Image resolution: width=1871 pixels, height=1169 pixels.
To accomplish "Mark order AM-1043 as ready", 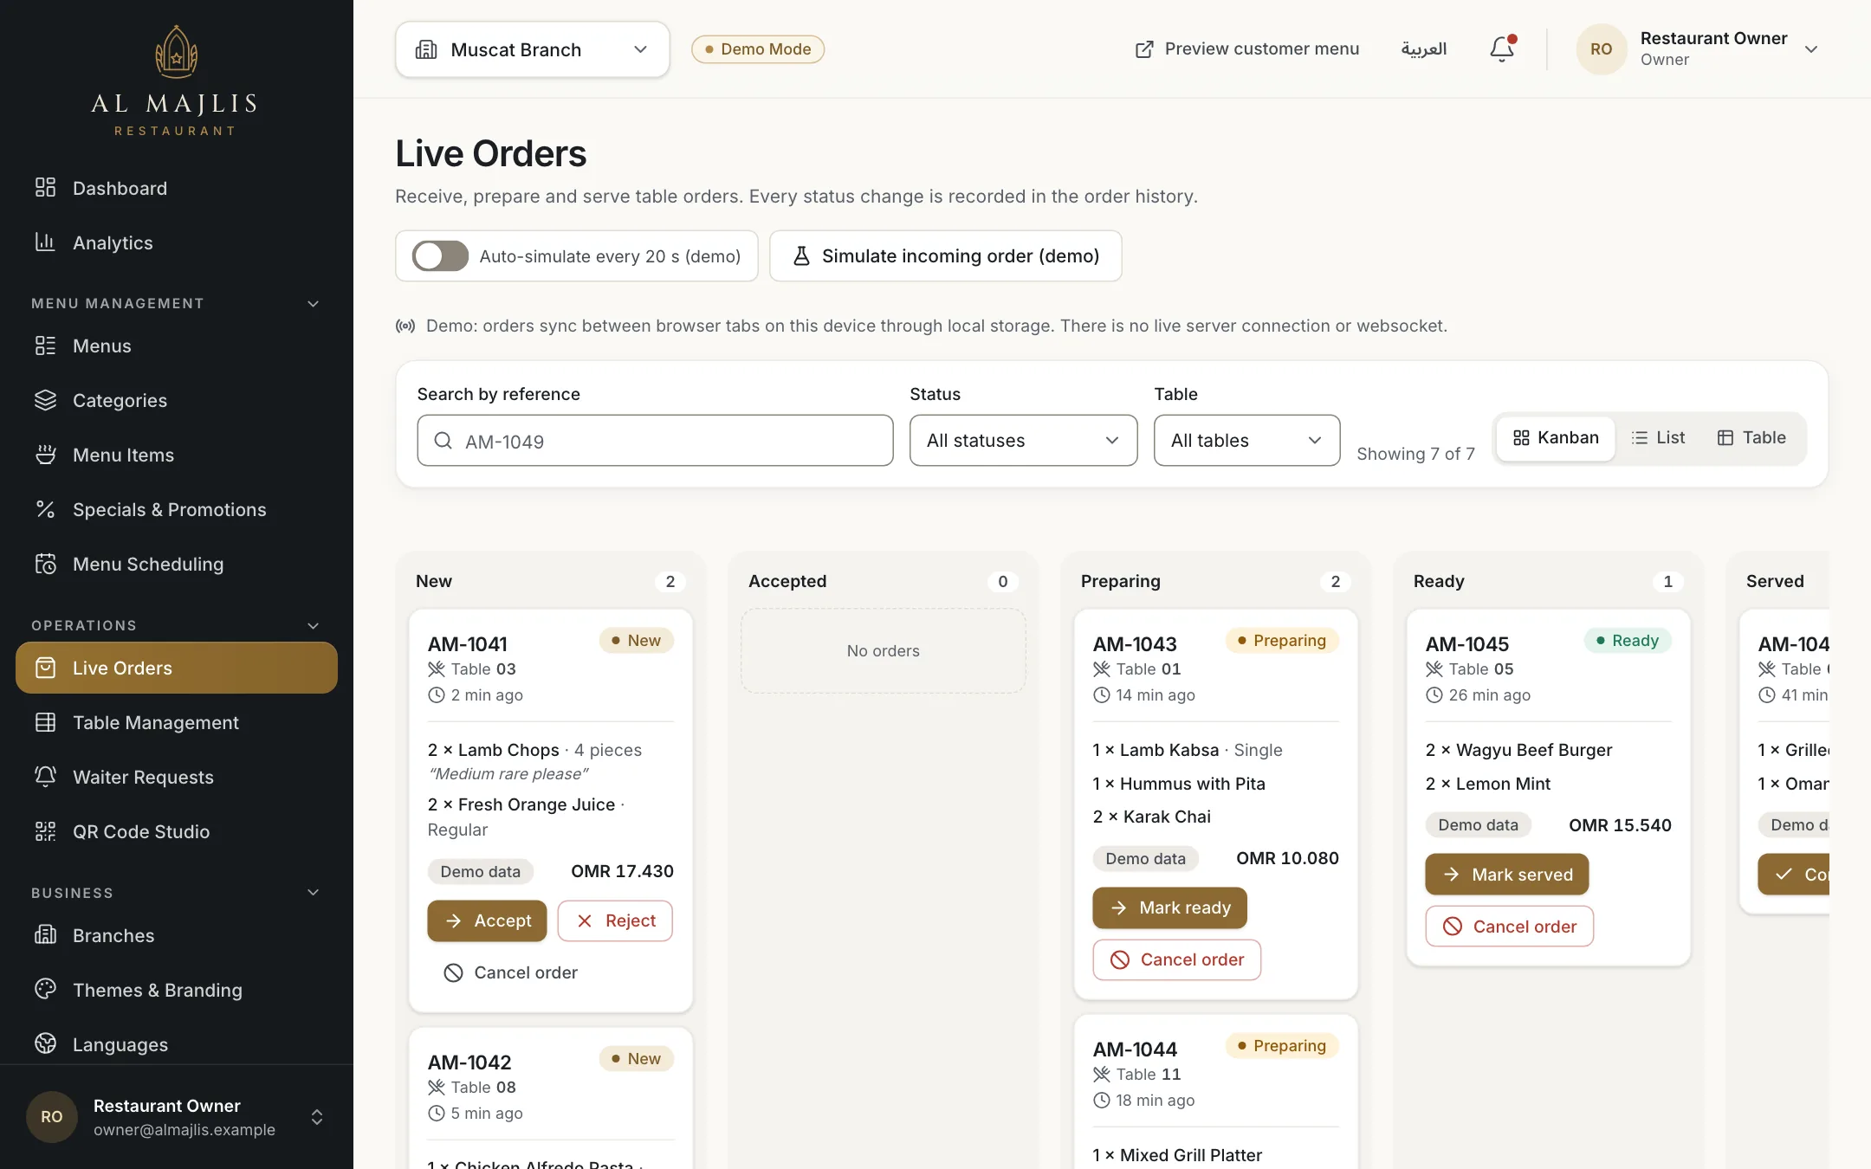I will (1169, 907).
